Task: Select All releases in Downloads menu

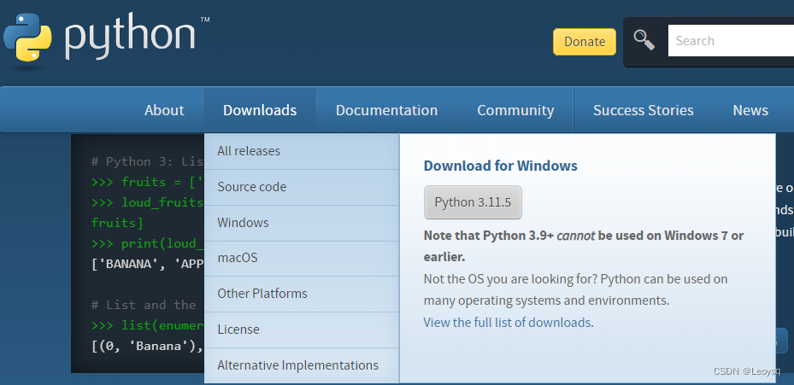Action: (302, 151)
